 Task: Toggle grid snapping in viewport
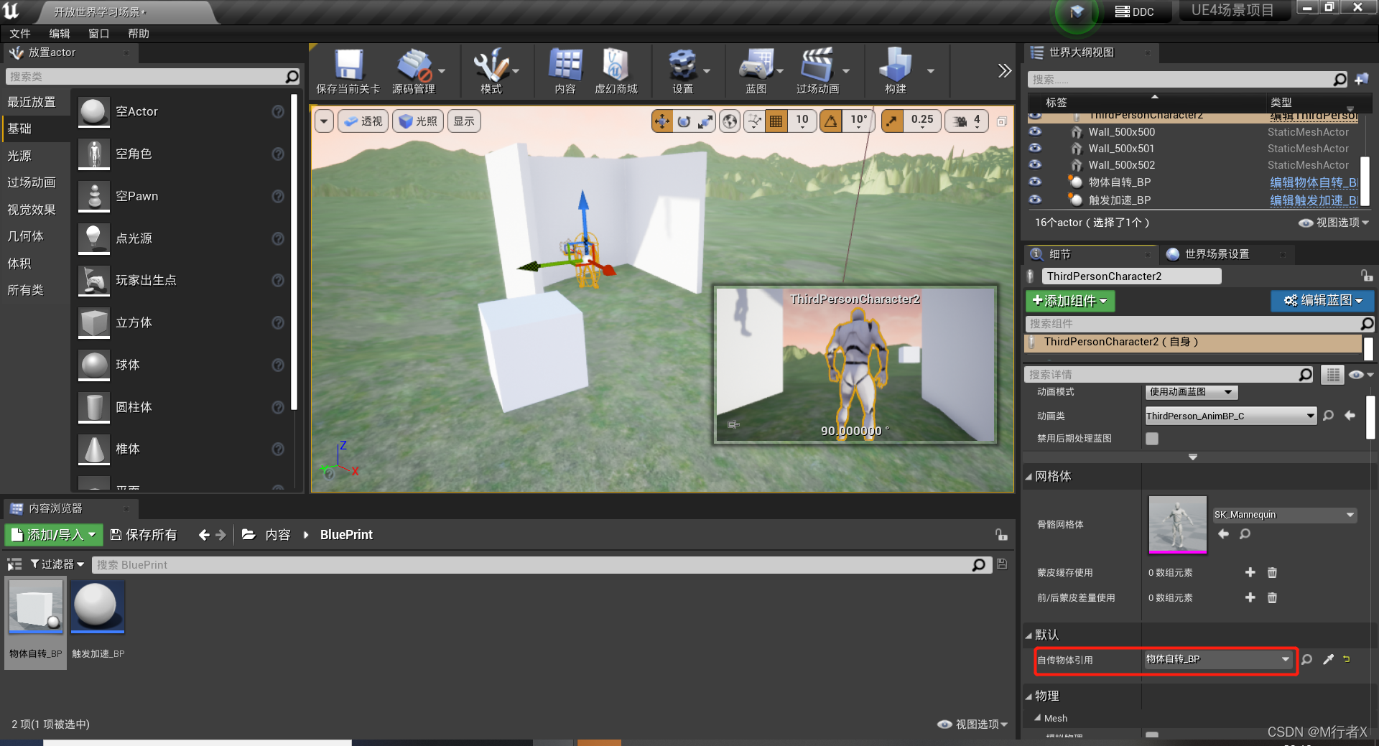click(x=776, y=121)
